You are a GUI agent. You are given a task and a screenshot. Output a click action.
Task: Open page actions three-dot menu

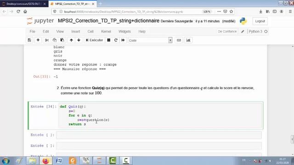coord(219,11)
